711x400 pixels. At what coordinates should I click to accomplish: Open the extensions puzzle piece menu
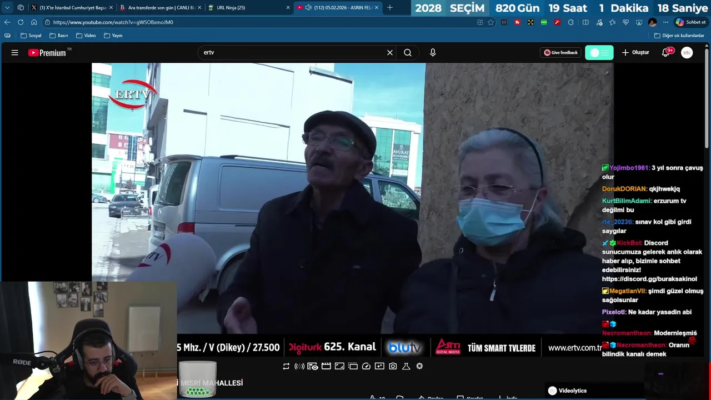pyautogui.click(x=572, y=22)
